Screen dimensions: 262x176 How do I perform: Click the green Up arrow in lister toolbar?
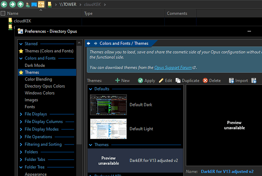pyautogui.click(x=21, y=4)
